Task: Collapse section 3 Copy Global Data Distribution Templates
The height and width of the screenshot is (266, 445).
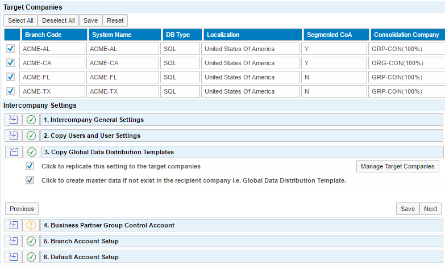Action: click(14, 152)
